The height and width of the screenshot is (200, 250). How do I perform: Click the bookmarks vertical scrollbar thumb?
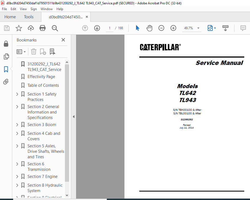coord(67,123)
